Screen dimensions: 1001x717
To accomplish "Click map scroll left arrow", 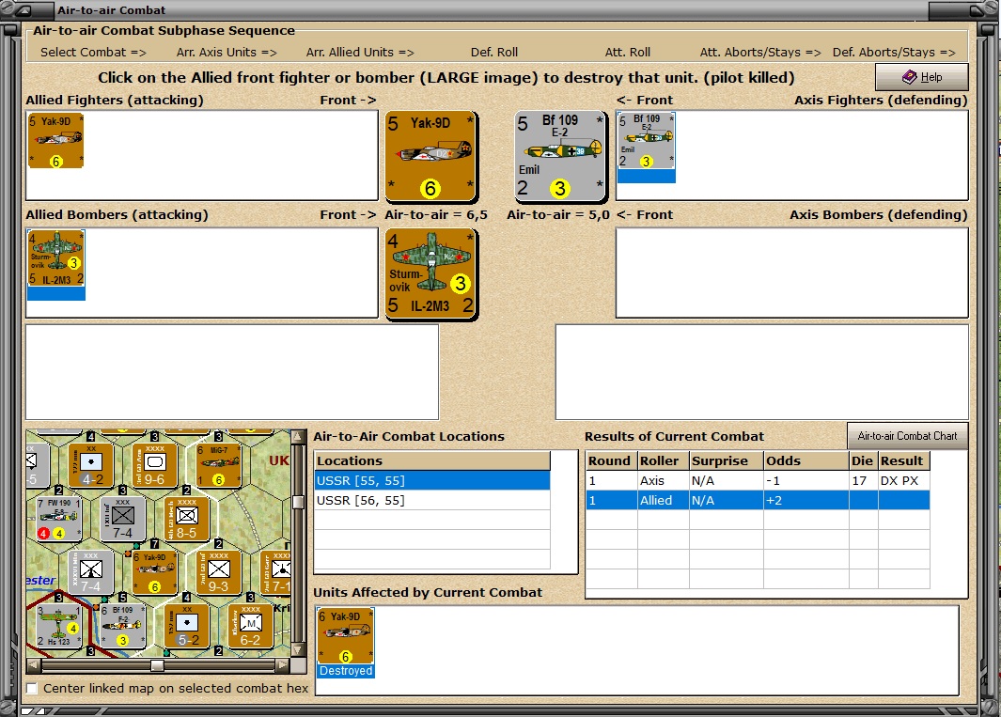I will pyautogui.click(x=34, y=665).
